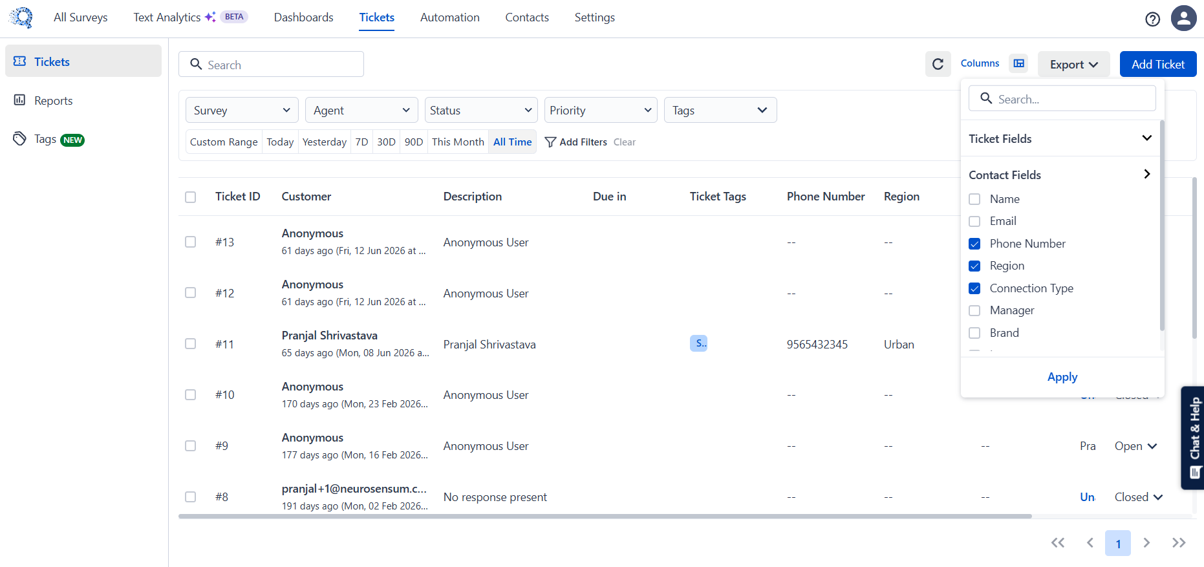Switch to the Dashboards tab

click(x=304, y=17)
